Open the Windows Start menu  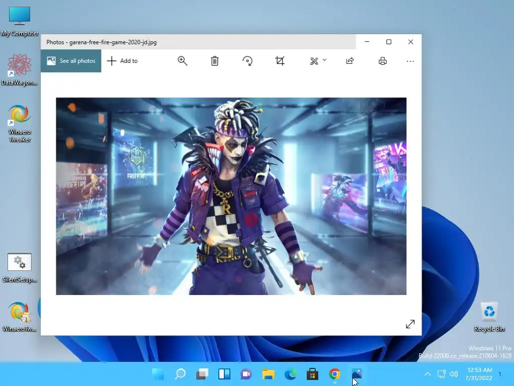[x=158, y=374]
